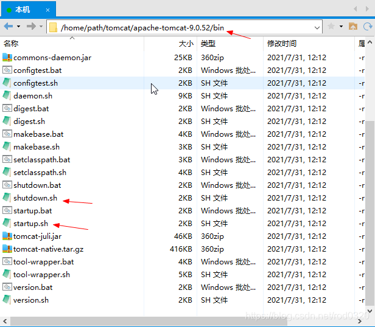The image size is (375, 327).
Task: Click horizontal scrollbar right arrow
Action: pos(359,322)
